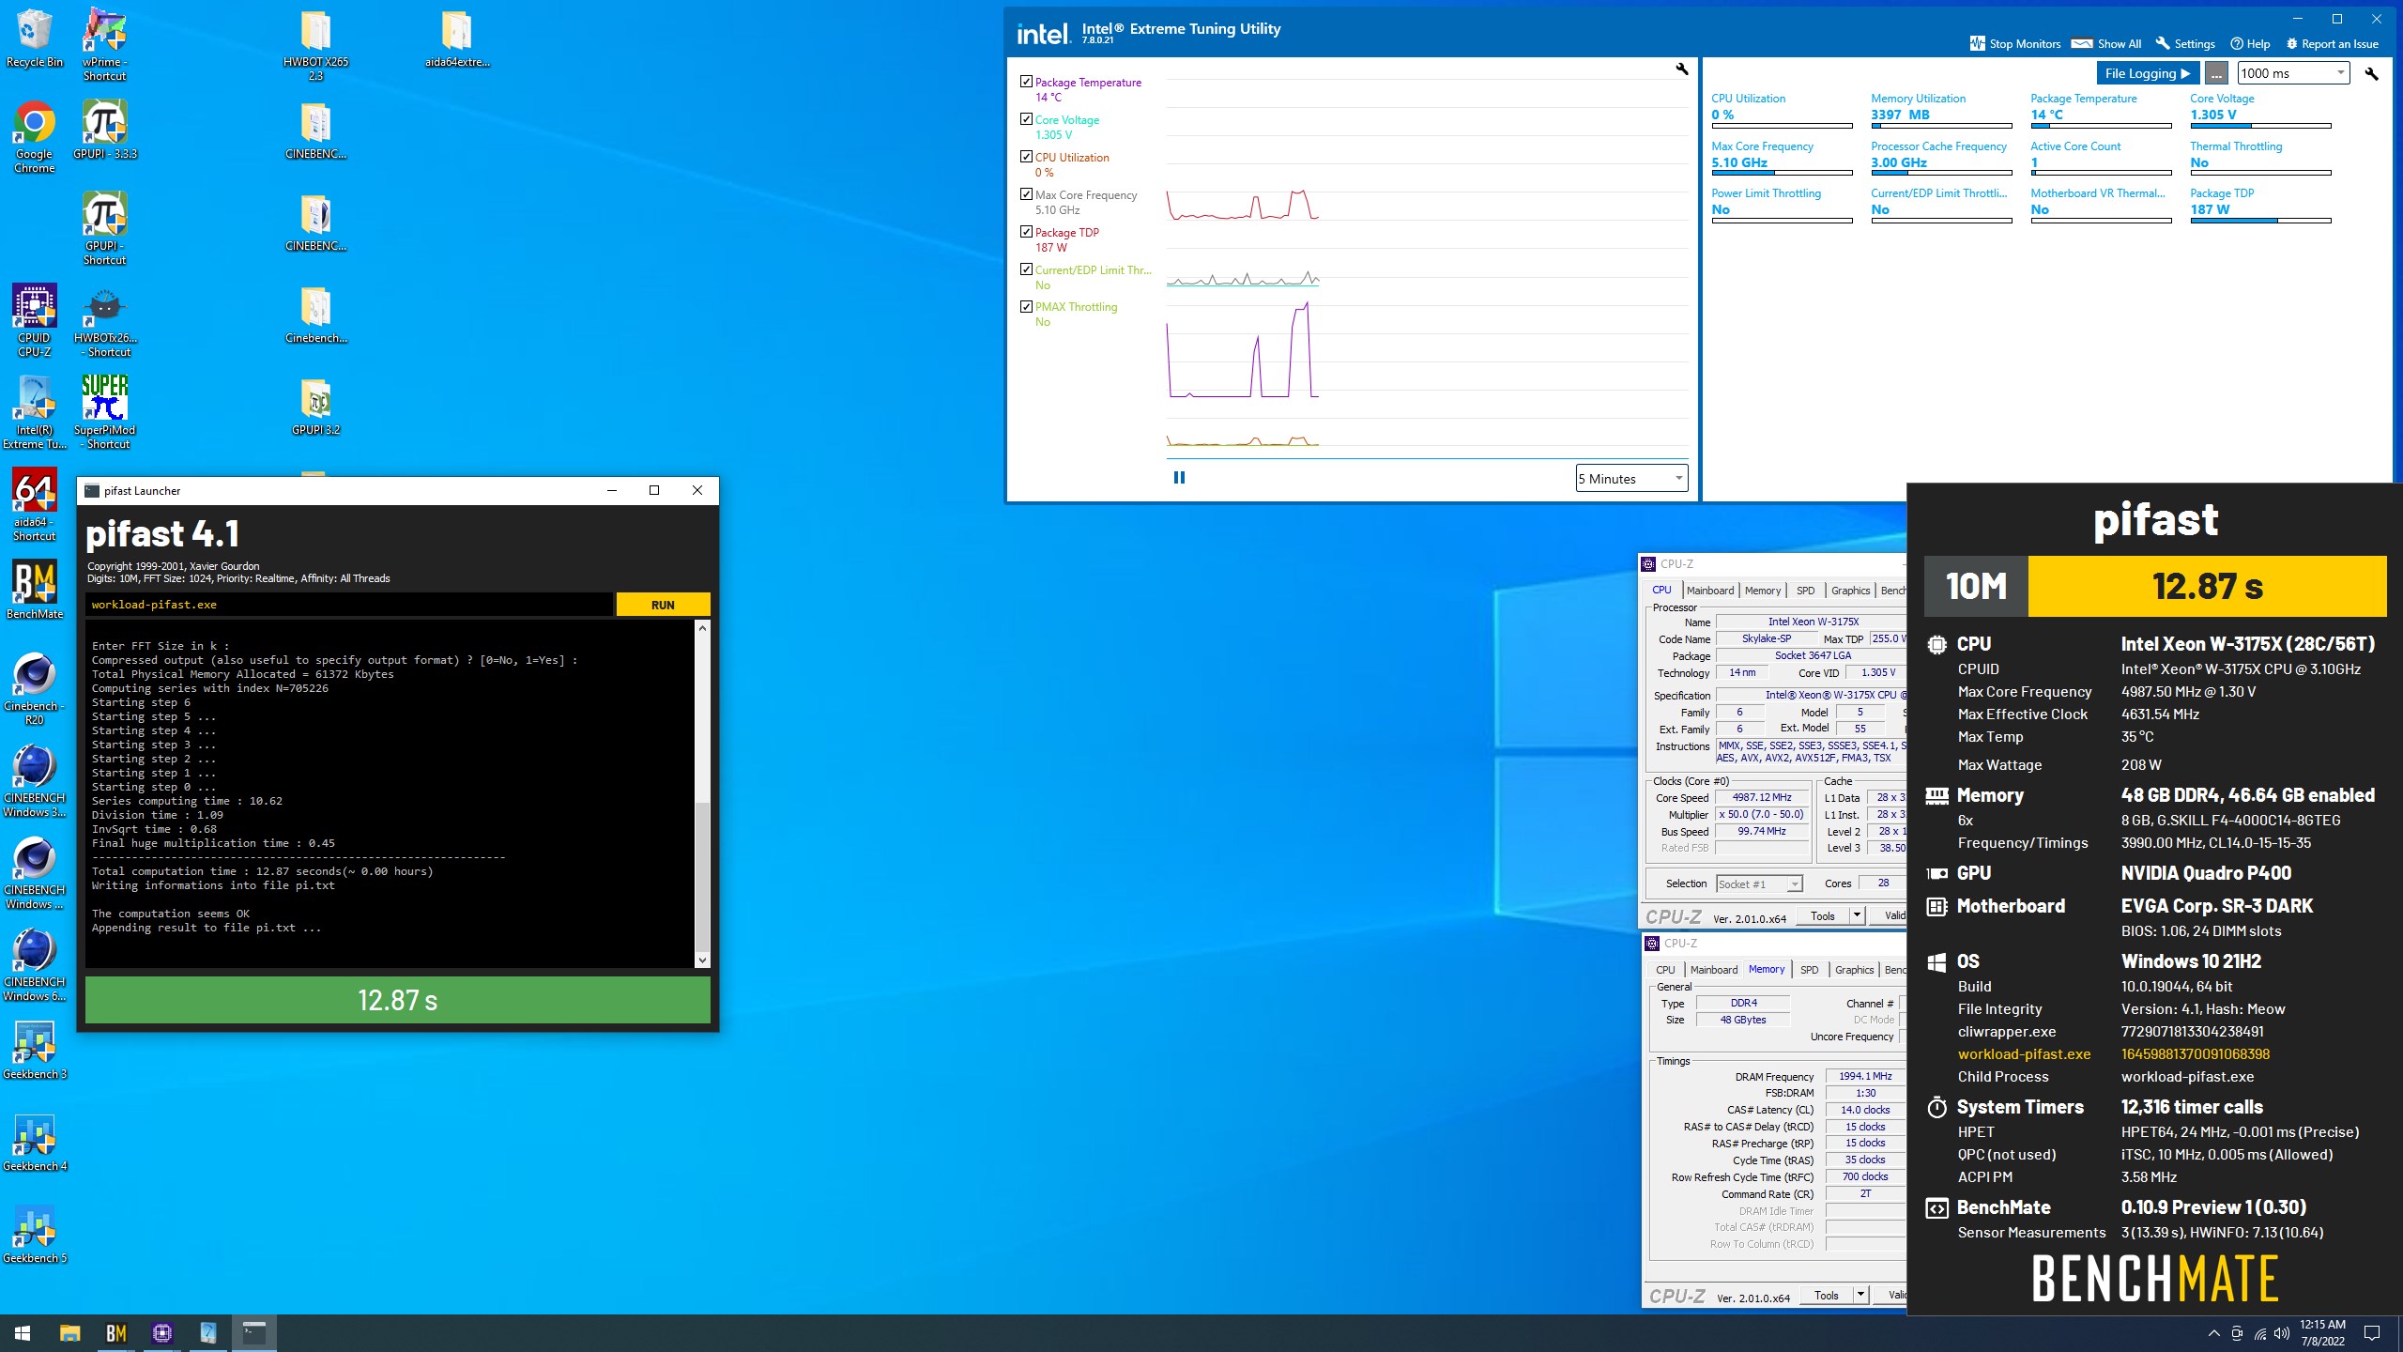The height and width of the screenshot is (1352, 2403).
Task: Click Show All in XTU toolbar
Action: 2106,43
